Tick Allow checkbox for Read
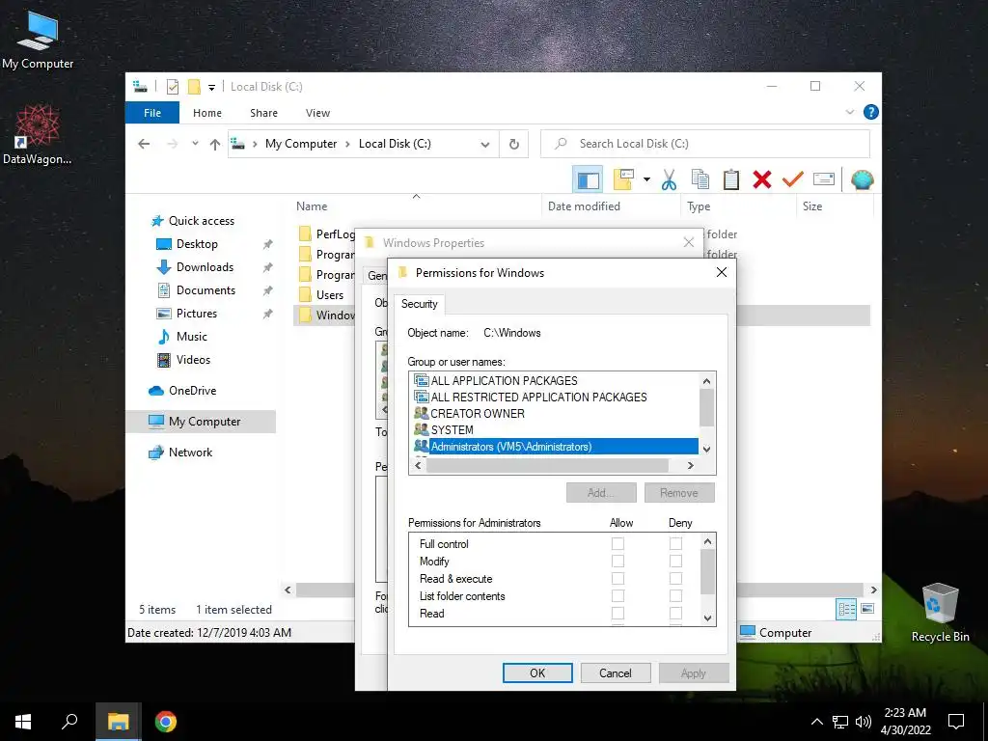Image resolution: width=988 pixels, height=741 pixels. tap(617, 613)
